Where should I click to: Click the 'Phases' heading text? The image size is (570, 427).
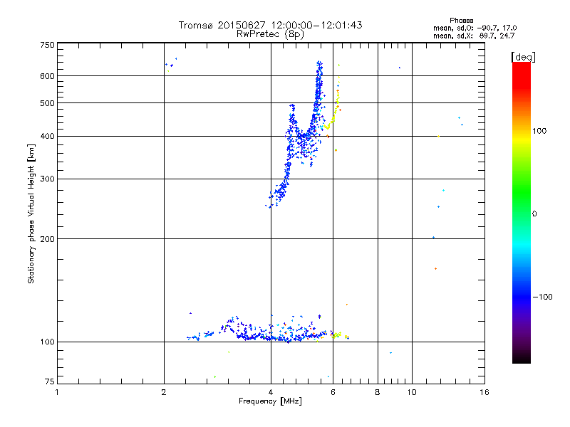click(x=461, y=21)
